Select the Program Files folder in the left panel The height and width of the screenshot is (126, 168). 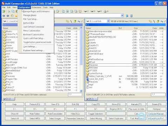pyautogui.click(x=12, y=79)
